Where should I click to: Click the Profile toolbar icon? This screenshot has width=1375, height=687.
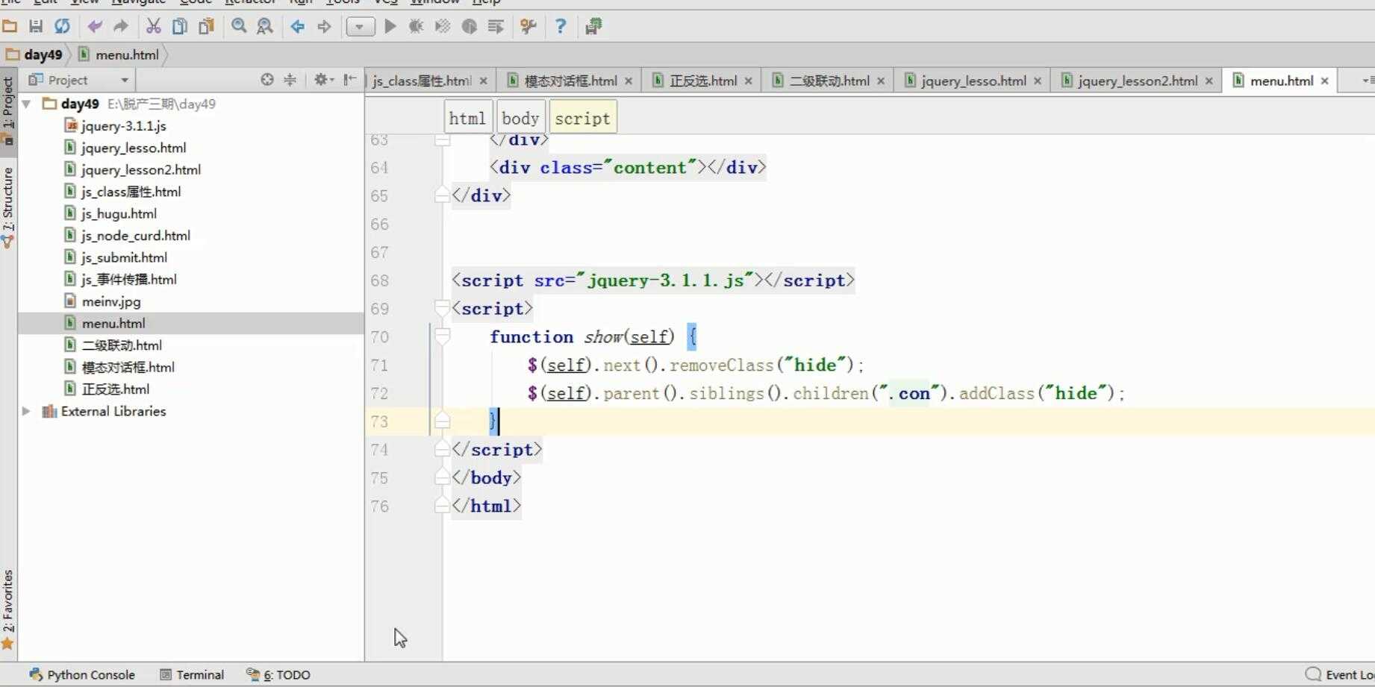pyautogui.click(x=469, y=27)
